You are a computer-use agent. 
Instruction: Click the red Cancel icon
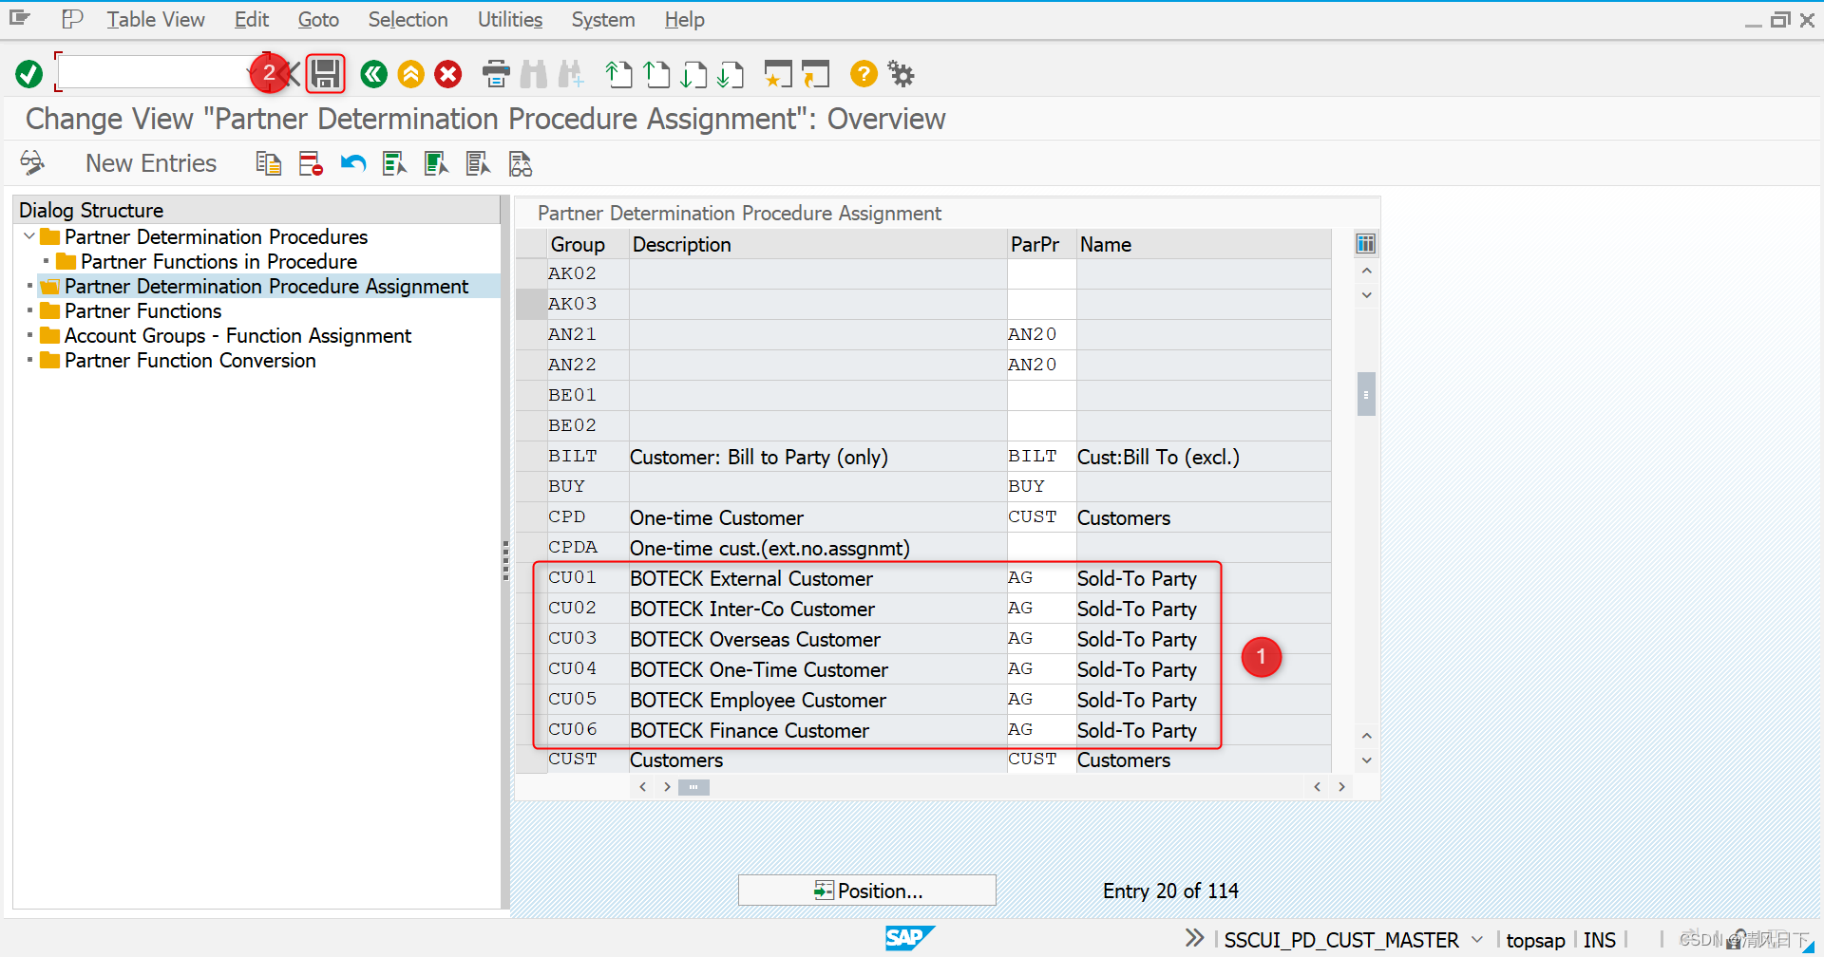coord(447,74)
